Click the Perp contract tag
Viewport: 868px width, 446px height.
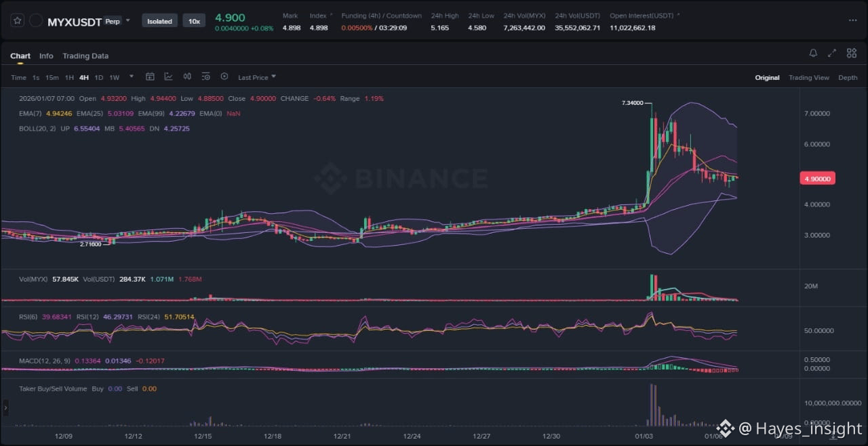(113, 22)
